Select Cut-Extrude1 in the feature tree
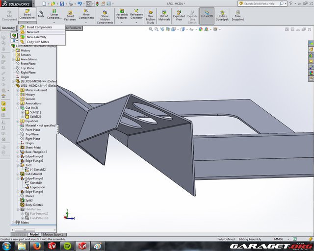The image size is (314, 251). click(x=34, y=174)
